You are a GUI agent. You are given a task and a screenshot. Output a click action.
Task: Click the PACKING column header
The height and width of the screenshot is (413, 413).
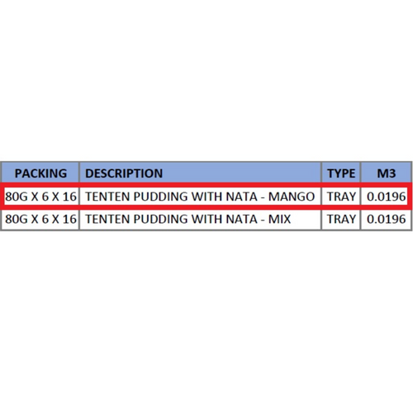point(40,173)
